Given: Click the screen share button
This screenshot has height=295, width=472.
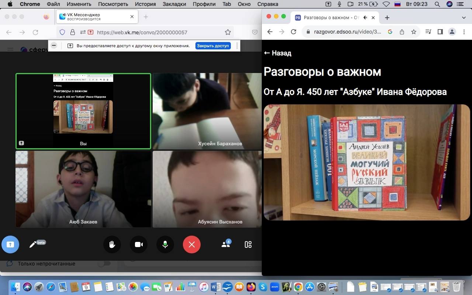Looking at the screenshot, I should coord(10,244).
